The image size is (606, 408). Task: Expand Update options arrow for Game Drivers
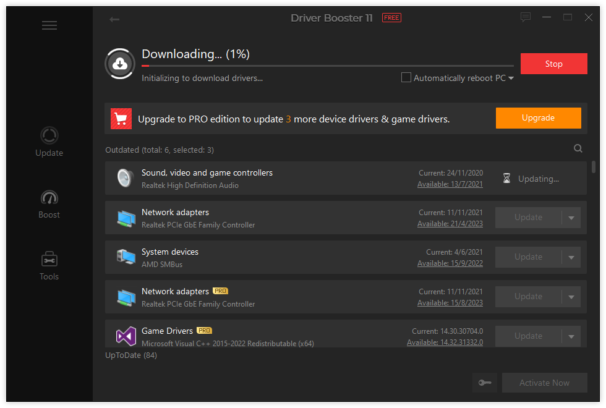click(x=571, y=336)
